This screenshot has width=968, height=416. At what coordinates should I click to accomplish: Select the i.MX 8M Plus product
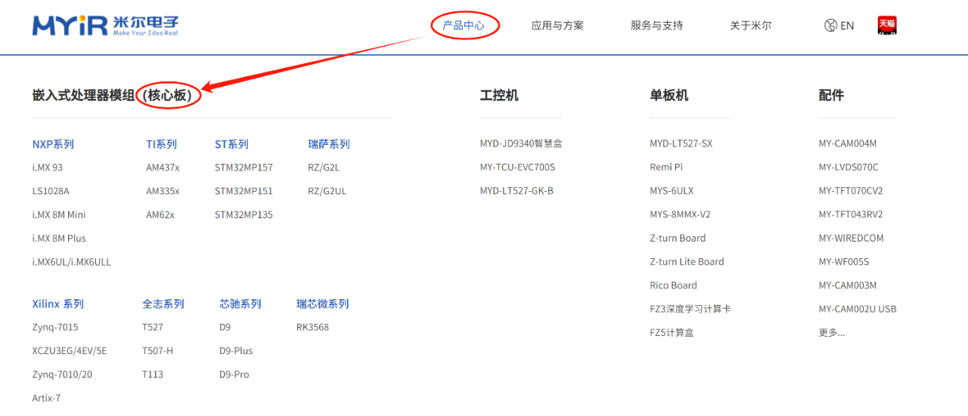pos(59,239)
